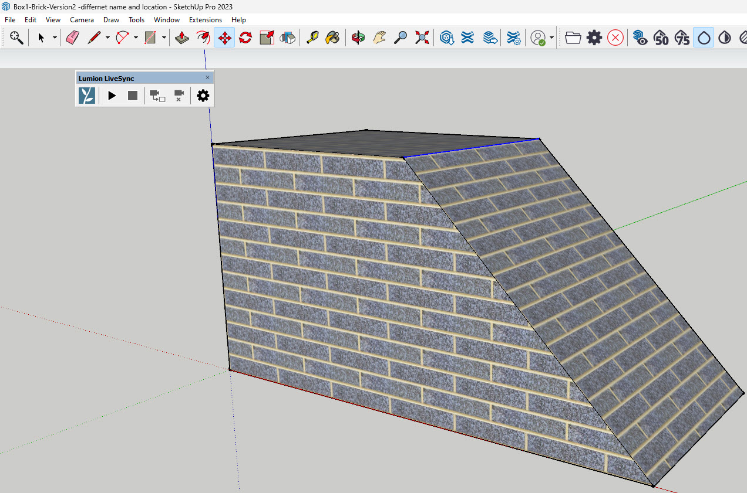Pick the Paint Bucket tool

[332, 38]
